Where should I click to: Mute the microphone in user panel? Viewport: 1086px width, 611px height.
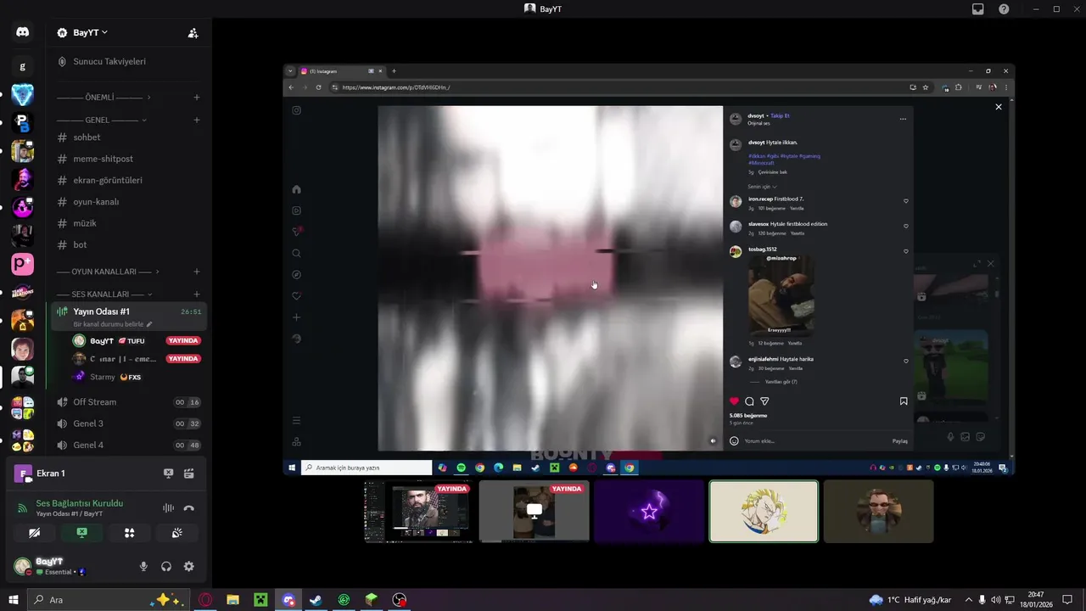(x=143, y=566)
